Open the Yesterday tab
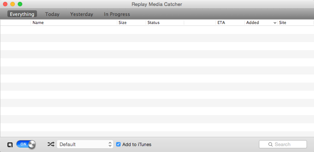This screenshot has width=314, height=152. [82, 14]
